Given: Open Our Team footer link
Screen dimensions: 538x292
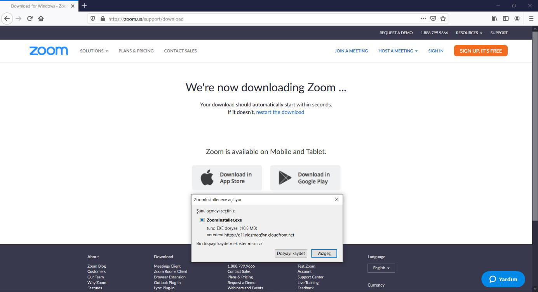Looking at the screenshot, I should coord(96,277).
